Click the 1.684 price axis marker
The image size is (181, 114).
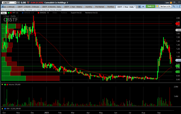(x=178, y=30)
